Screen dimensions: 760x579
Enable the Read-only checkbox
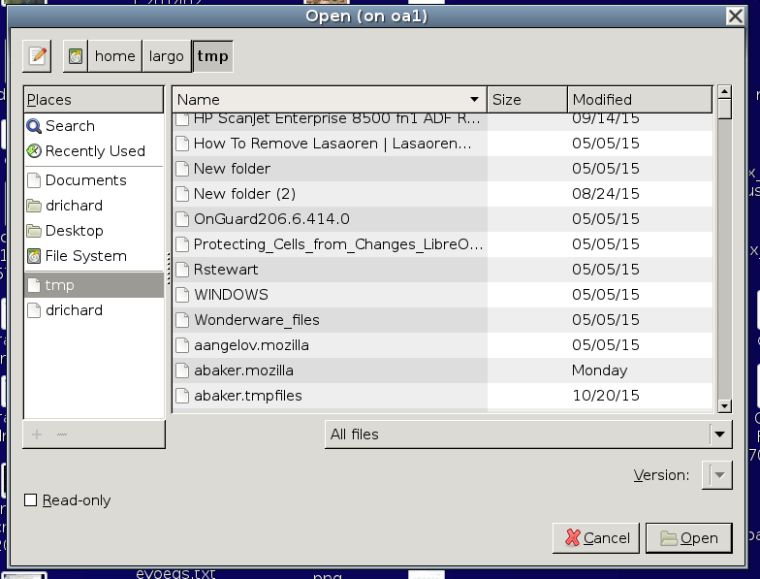click(31, 500)
